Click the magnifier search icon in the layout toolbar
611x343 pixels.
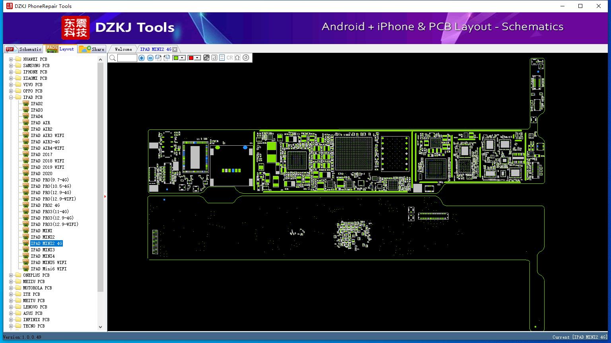113,58
